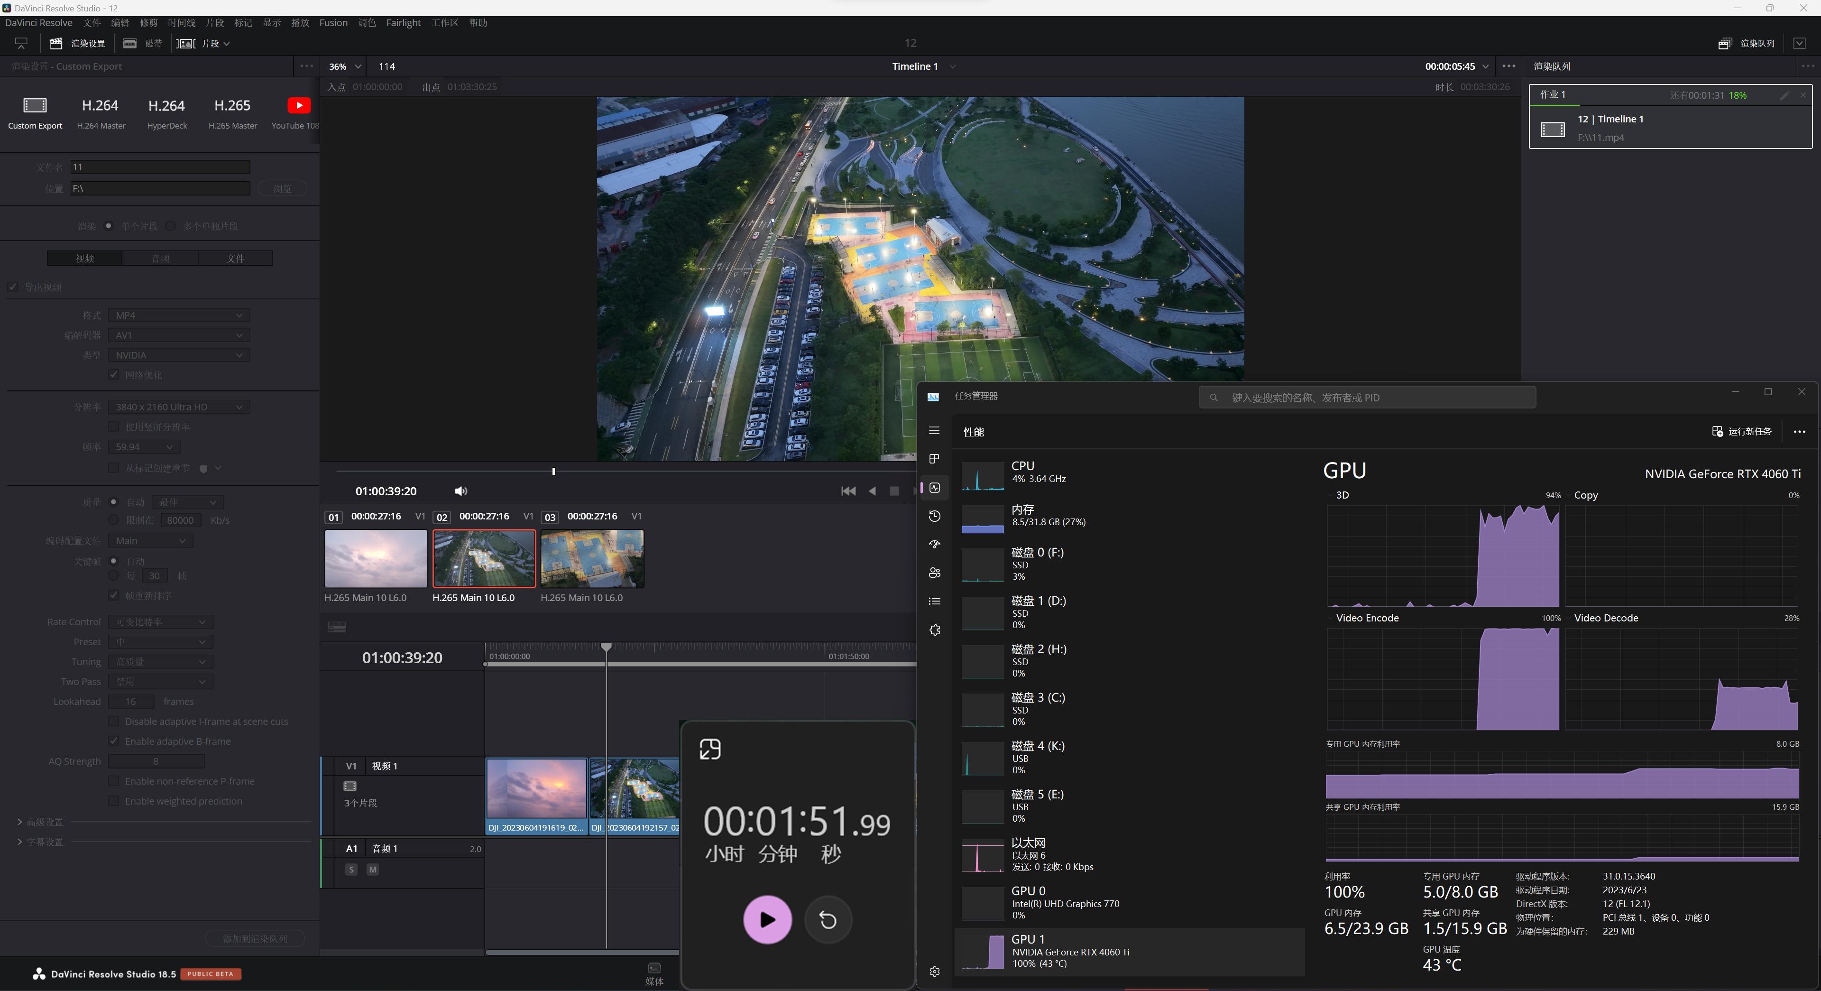Click the second video clip thumbnail in timeline
1821x991 pixels.
[483, 558]
